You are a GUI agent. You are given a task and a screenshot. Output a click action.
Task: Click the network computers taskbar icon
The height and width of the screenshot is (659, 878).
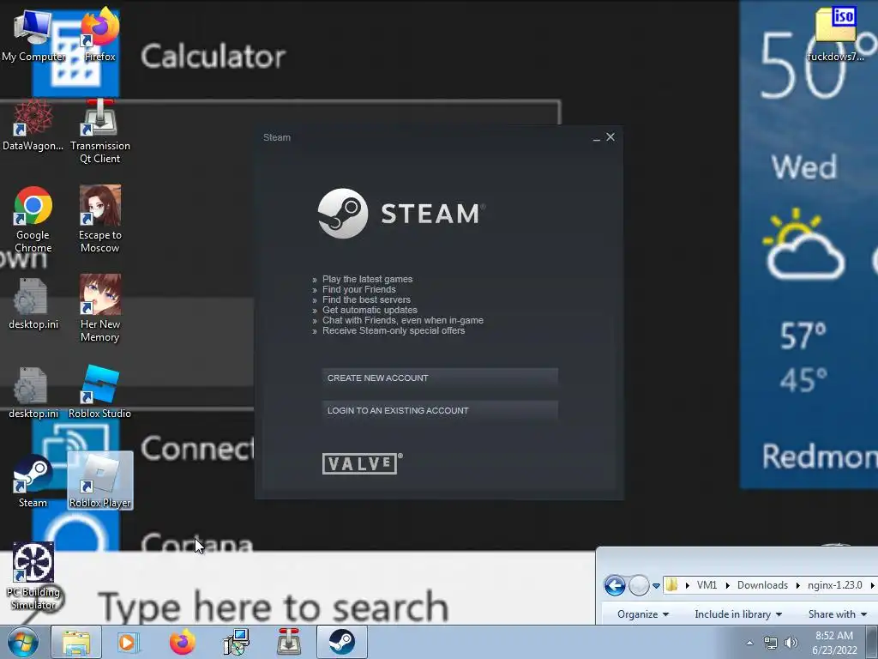pyautogui.click(x=236, y=642)
